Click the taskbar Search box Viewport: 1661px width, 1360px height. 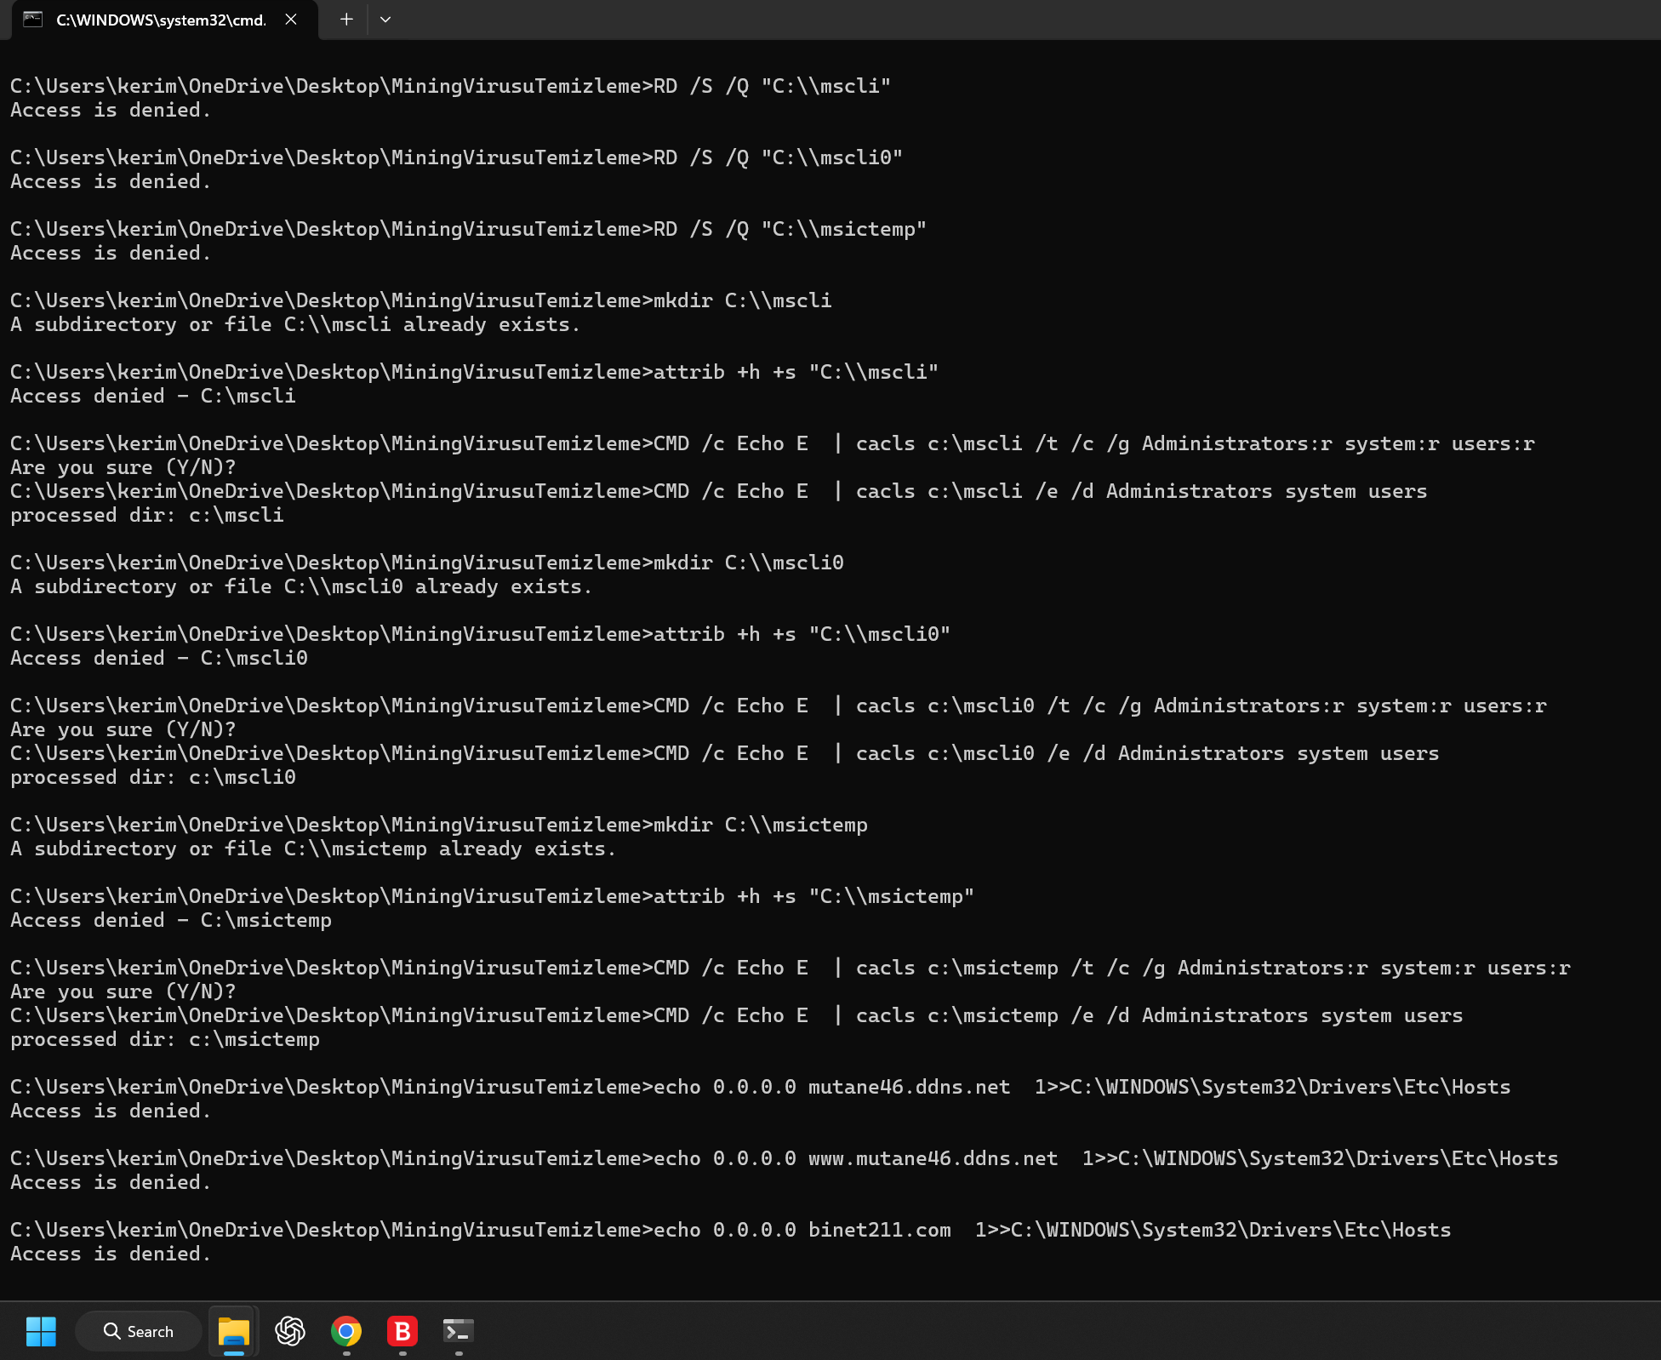[139, 1331]
